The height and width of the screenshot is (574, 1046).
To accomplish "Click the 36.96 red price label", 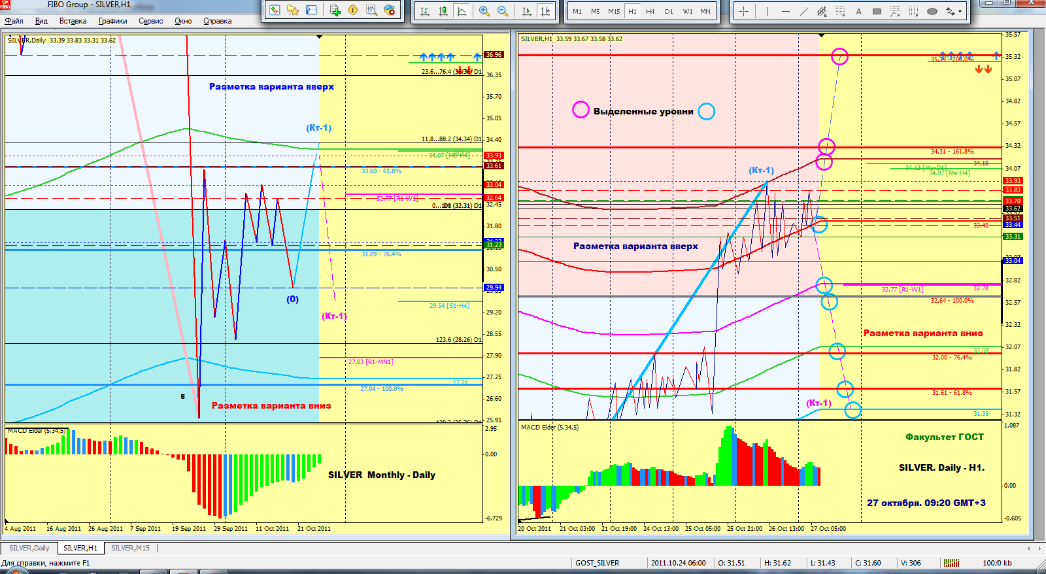I will pos(494,55).
